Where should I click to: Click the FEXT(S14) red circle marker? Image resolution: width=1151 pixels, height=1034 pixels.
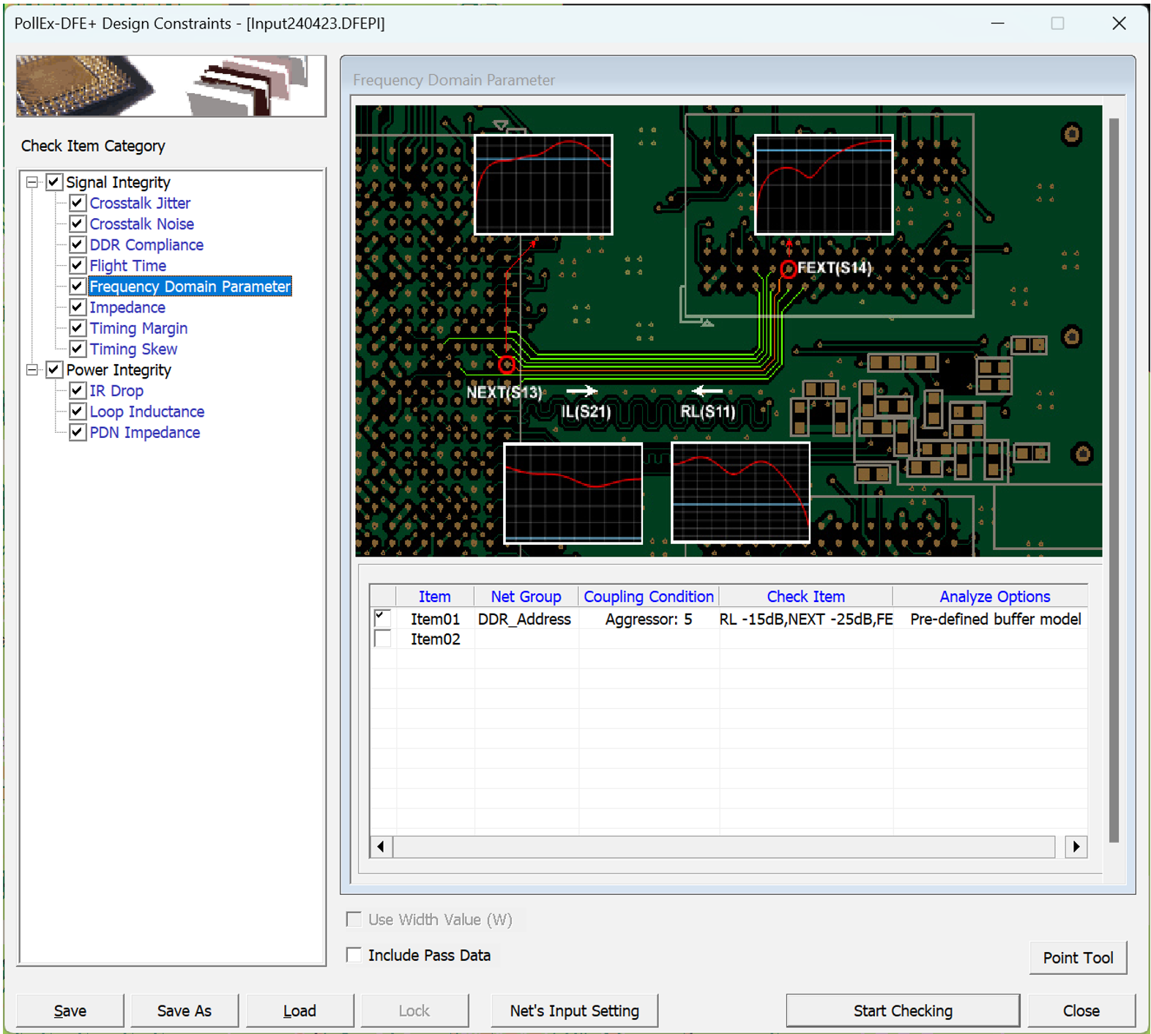click(x=788, y=269)
